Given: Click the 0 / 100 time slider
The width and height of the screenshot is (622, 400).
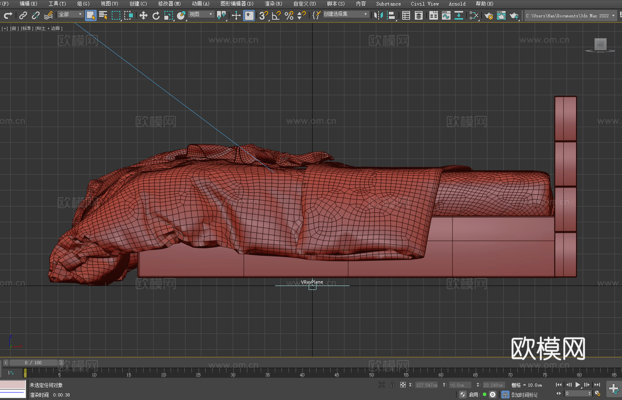Looking at the screenshot, I should click(x=33, y=363).
